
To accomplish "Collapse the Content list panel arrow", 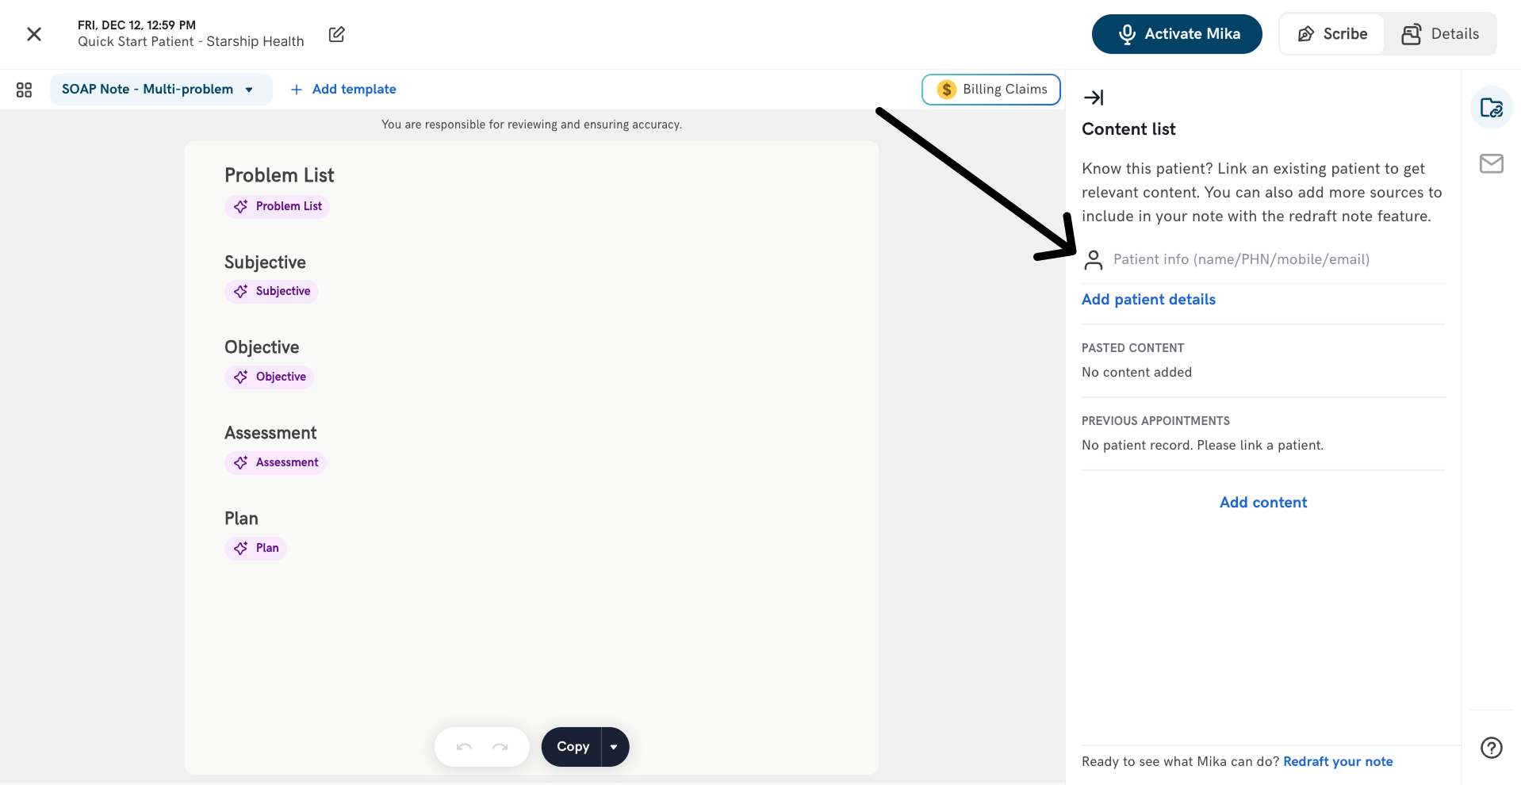I will tap(1094, 98).
